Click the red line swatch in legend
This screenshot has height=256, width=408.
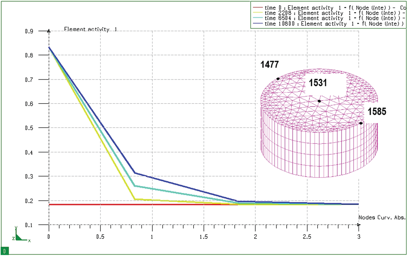coord(258,7)
